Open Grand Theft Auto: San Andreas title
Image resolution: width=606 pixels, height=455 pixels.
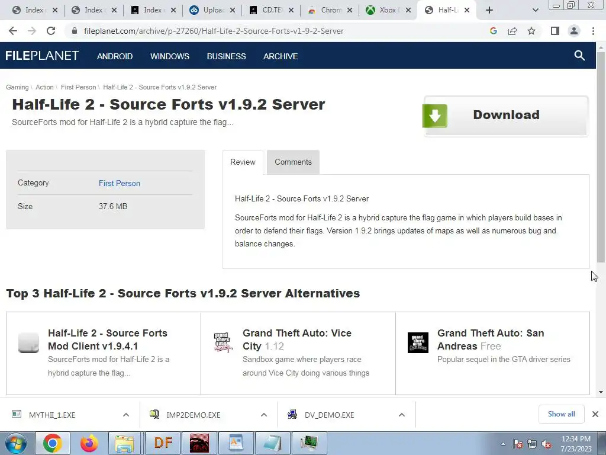coord(491,339)
